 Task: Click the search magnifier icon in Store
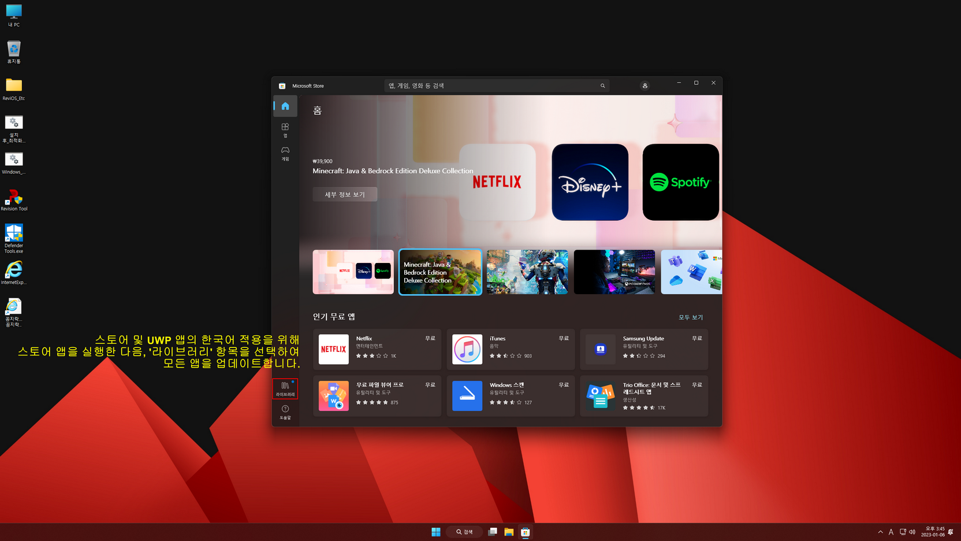pos(602,86)
